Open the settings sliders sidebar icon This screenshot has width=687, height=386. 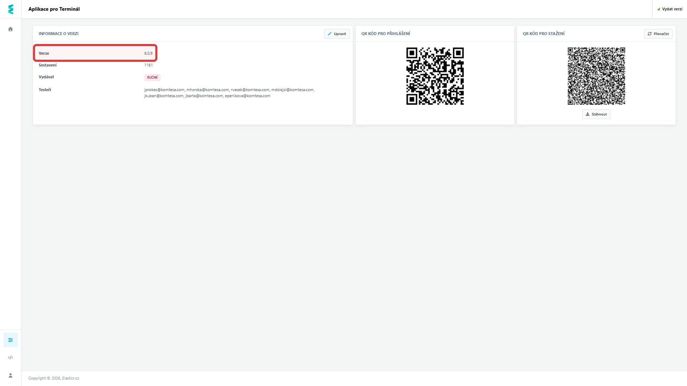pos(10,340)
